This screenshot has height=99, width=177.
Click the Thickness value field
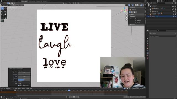click(24, 73)
